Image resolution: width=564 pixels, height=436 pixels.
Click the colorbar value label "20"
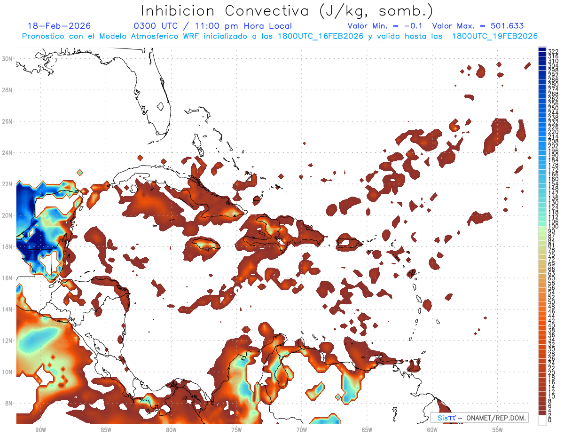coord(552,373)
